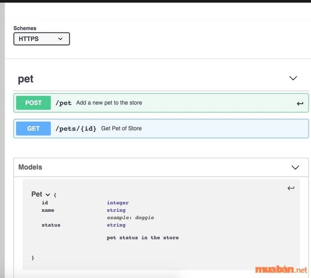Collapse the pet section using its chevron
Screen dimensions: 311x278
pyautogui.click(x=293, y=78)
